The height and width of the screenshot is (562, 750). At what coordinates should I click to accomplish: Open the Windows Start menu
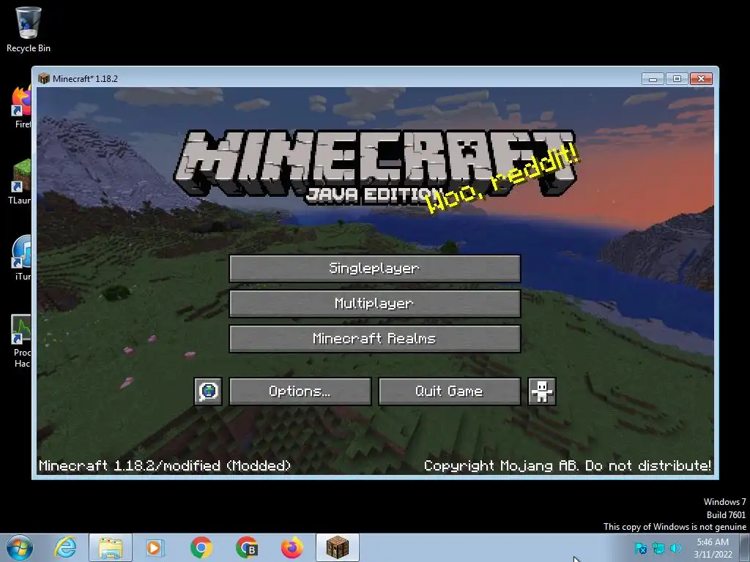tap(20, 547)
